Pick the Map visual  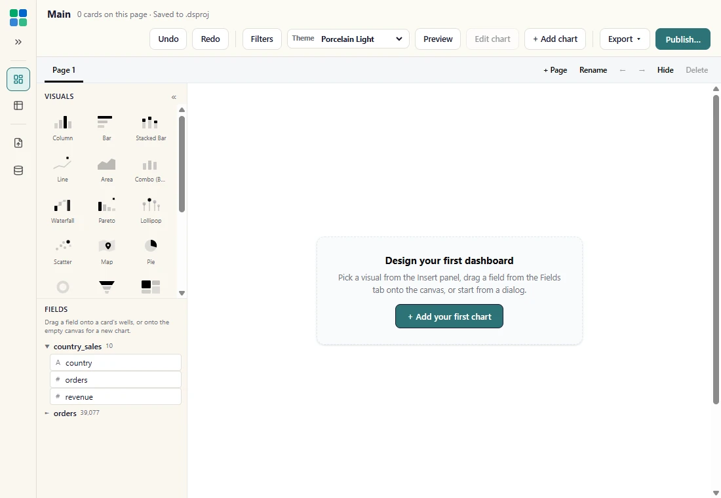107,252
